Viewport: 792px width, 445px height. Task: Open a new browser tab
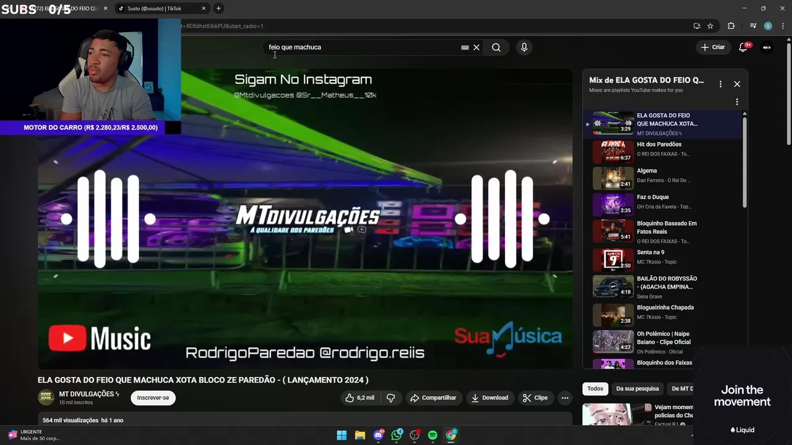(218, 9)
